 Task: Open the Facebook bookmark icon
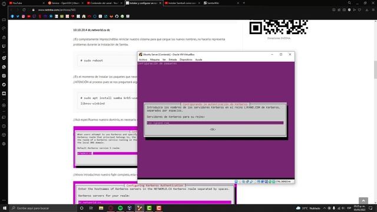12,16
